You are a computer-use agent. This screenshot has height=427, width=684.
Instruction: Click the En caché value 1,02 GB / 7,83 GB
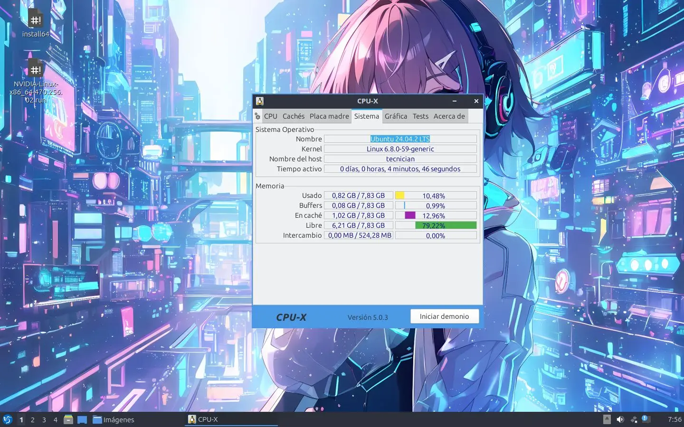click(x=359, y=215)
